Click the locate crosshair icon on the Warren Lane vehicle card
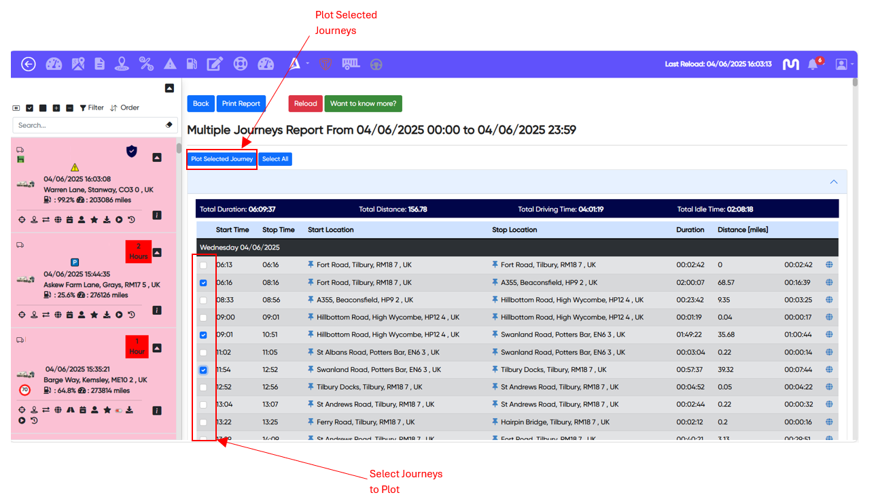This screenshot has width=880, height=495. 22,219
